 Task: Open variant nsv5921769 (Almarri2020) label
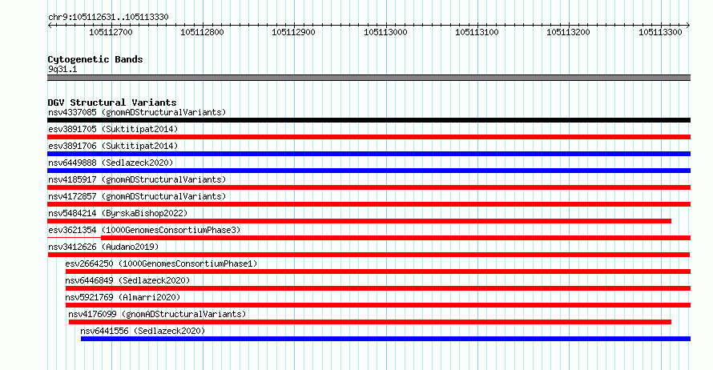(x=123, y=297)
